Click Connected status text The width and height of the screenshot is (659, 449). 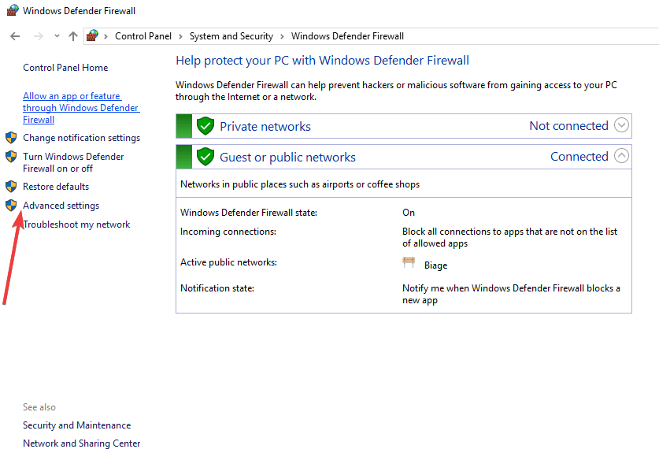coord(579,157)
